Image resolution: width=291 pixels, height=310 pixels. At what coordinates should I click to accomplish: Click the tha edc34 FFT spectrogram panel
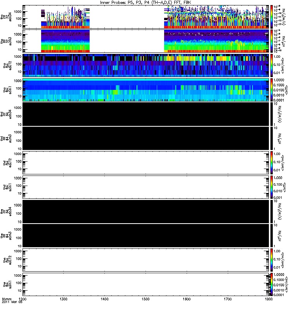tap(146, 17)
